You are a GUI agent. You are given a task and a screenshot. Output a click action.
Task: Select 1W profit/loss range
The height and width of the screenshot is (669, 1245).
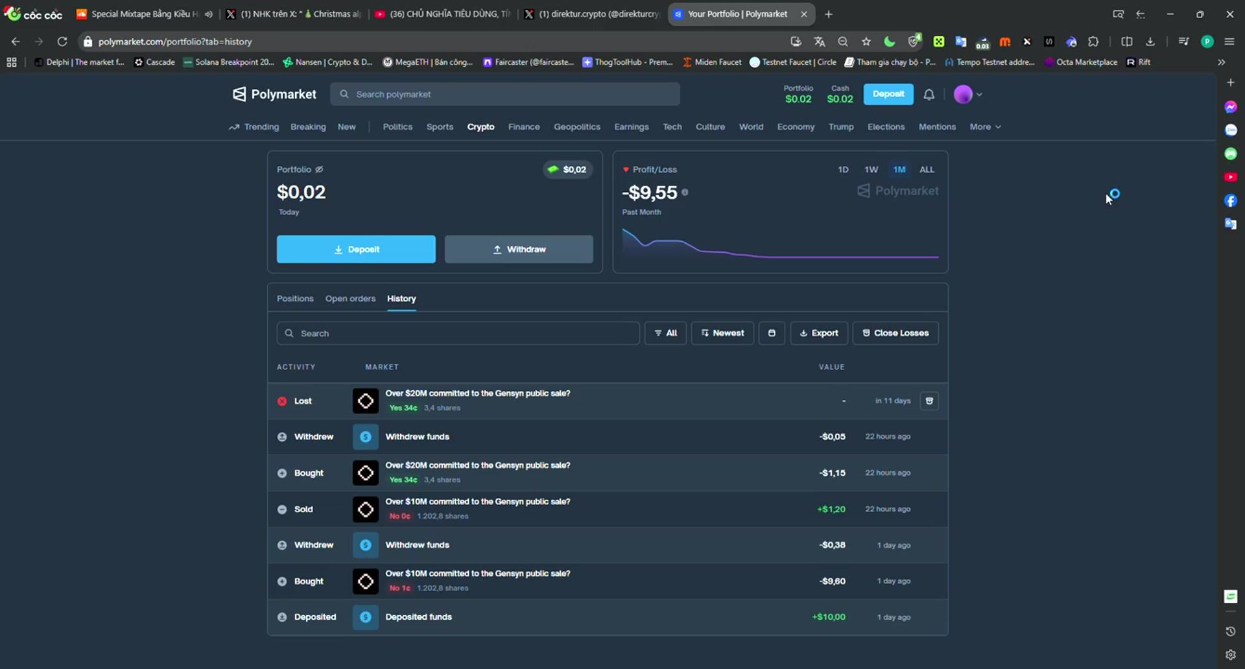click(871, 169)
